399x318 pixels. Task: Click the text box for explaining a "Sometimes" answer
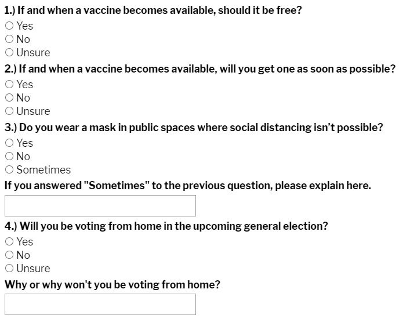pos(100,206)
